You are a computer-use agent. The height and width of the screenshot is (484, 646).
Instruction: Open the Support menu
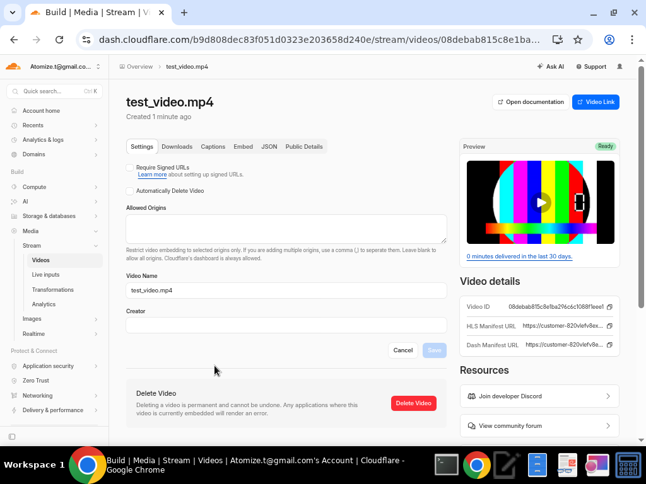point(591,66)
